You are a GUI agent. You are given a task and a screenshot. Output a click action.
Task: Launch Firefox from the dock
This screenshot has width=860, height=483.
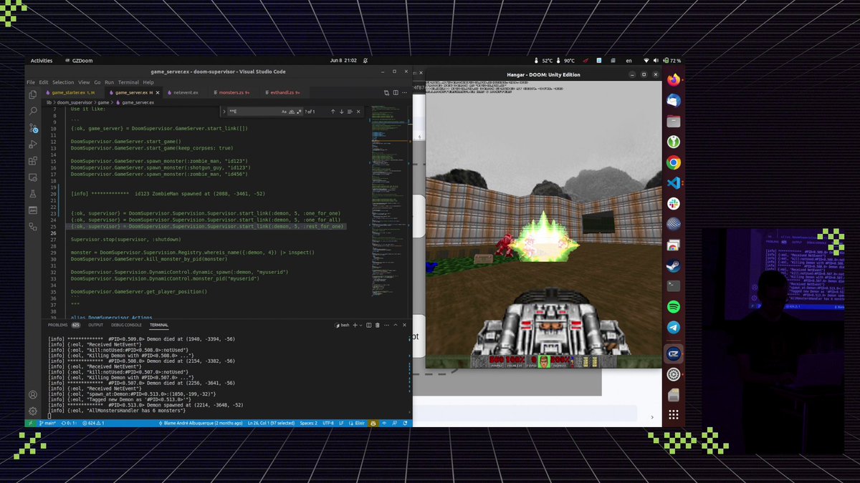673,79
